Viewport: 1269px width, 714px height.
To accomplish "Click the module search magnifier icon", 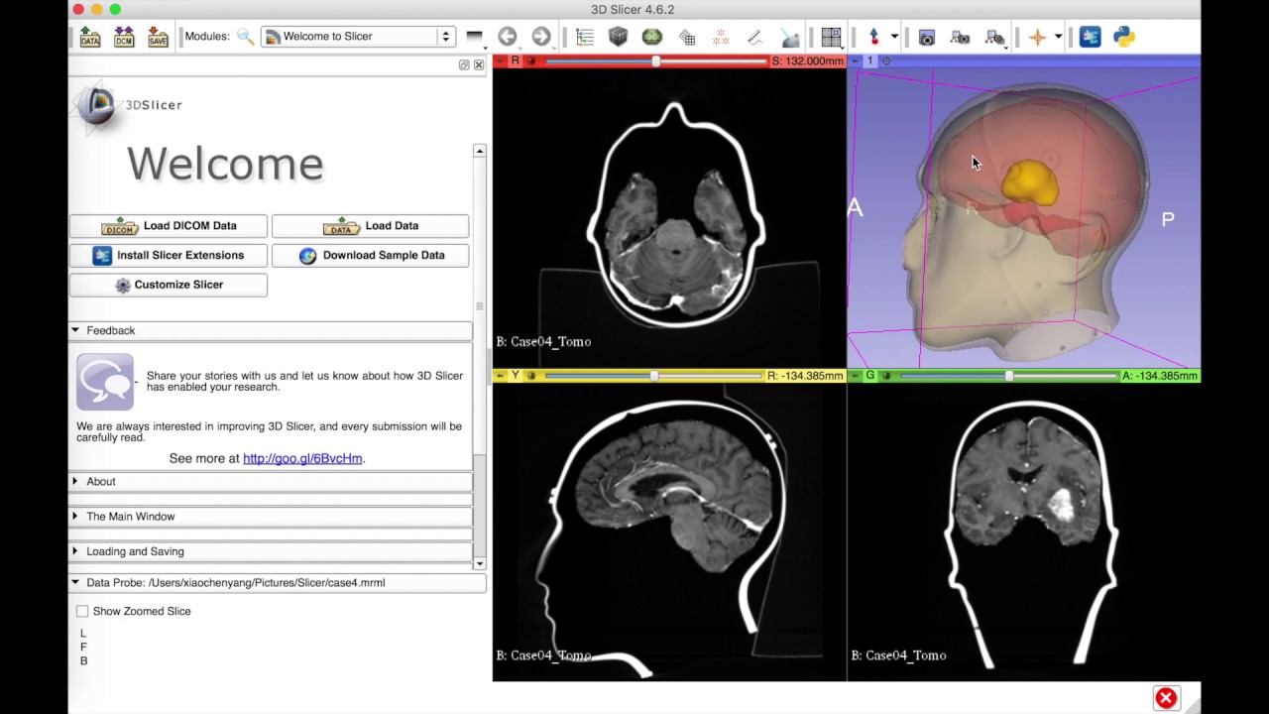I will 245,37.
